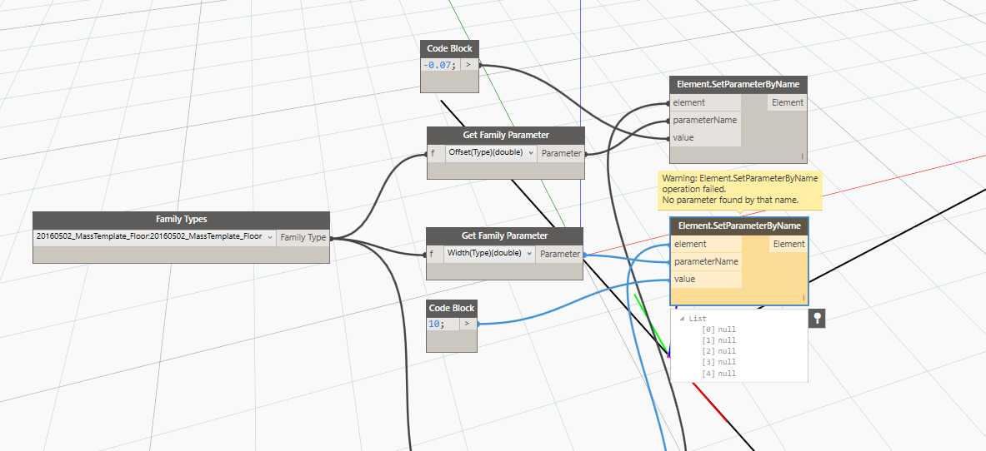Viewport: 986px width, 451px height.
Task: Click the f input port of Width node
Action: tap(434, 254)
